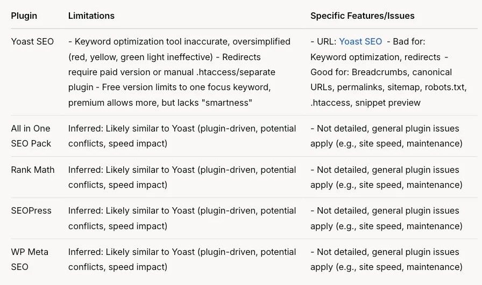Click the Limitations cell for Rank Math
This screenshot has height=285, width=482.
click(x=182, y=177)
